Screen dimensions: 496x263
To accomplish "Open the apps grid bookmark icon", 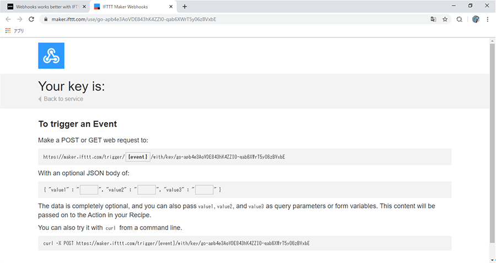I will pyautogui.click(x=8, y=31).
